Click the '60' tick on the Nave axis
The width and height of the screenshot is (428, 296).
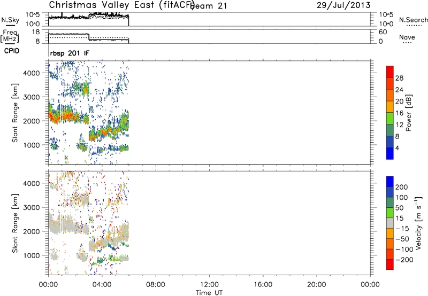tap(383, 32)
